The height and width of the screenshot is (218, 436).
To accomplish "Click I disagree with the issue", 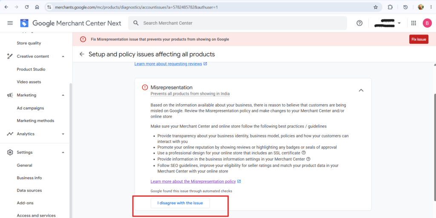I will click(x=180, y=203).
